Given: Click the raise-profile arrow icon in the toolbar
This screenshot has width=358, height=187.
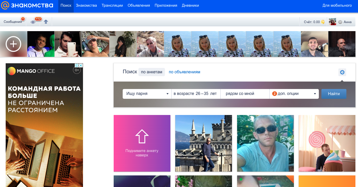Looking at the screenshot, I should click(x=46, y=22).
